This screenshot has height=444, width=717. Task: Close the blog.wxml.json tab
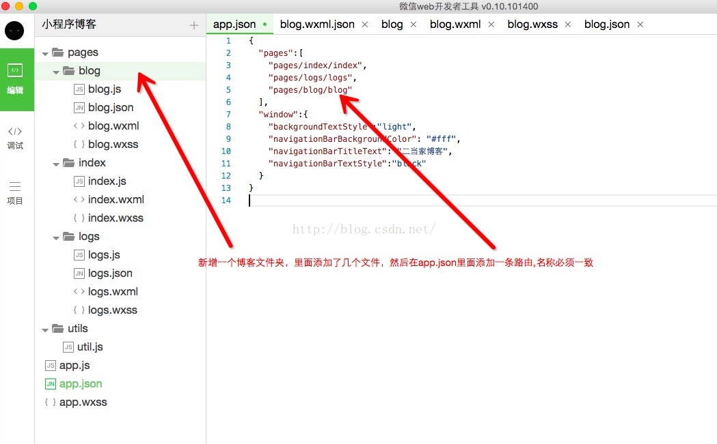click(364, 25)
